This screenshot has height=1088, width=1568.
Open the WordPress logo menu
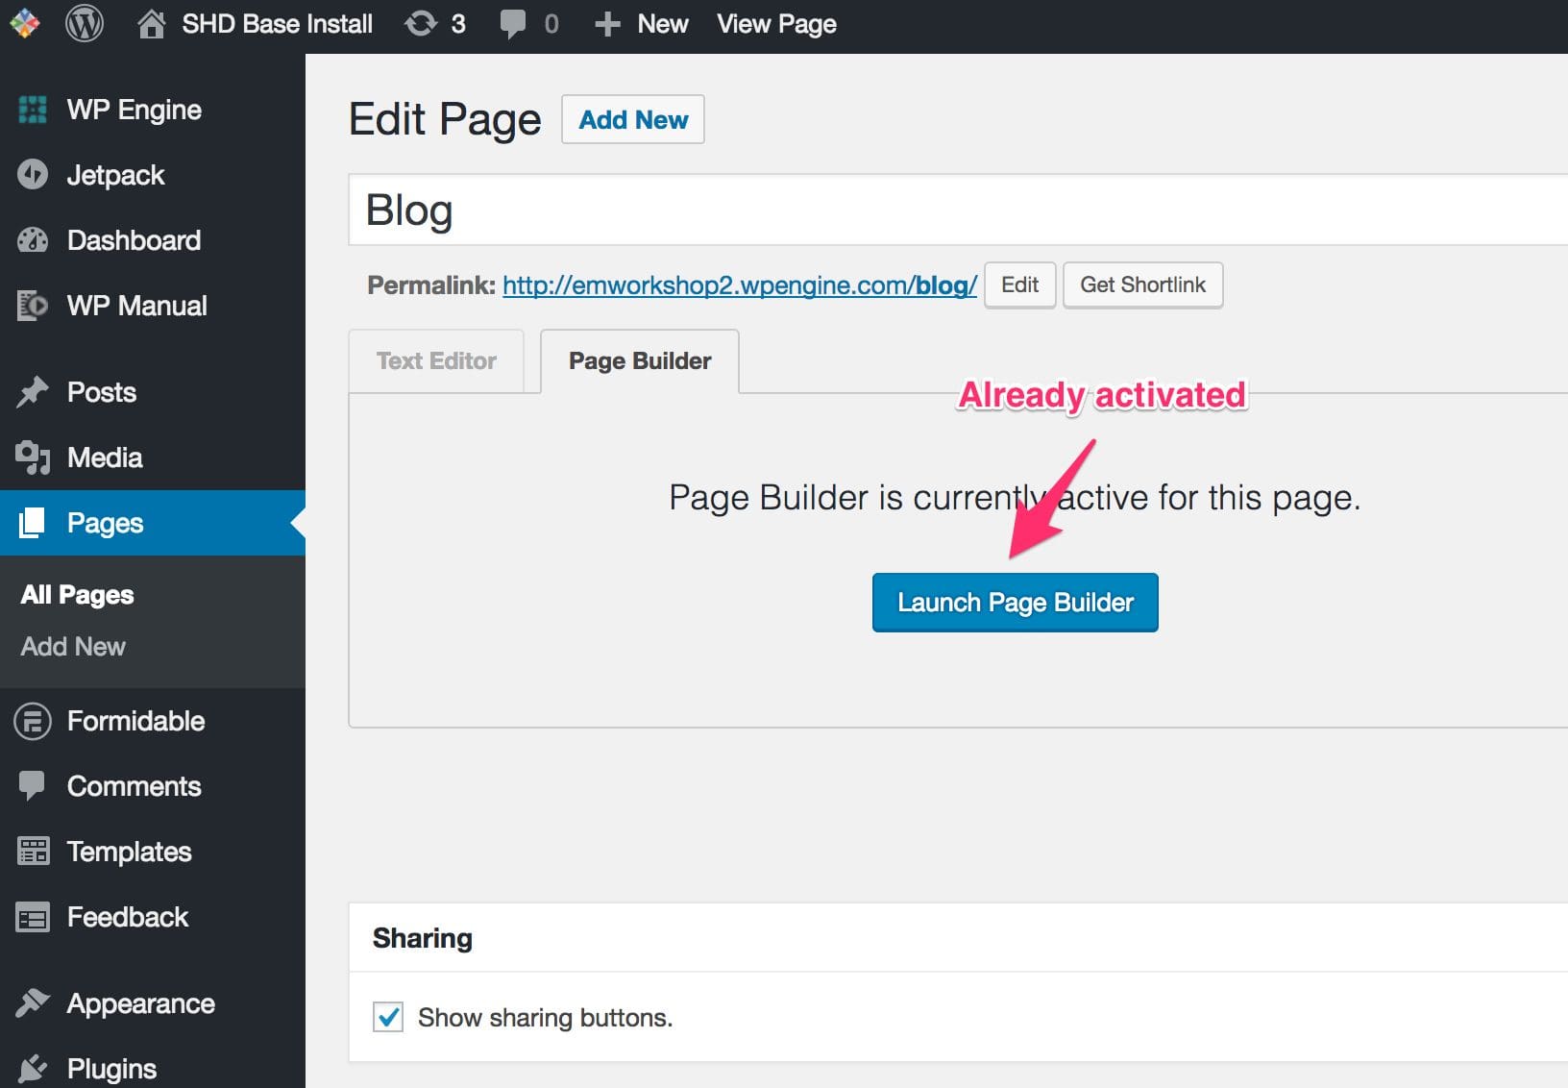pyautogui.click(x=85, y=23)
